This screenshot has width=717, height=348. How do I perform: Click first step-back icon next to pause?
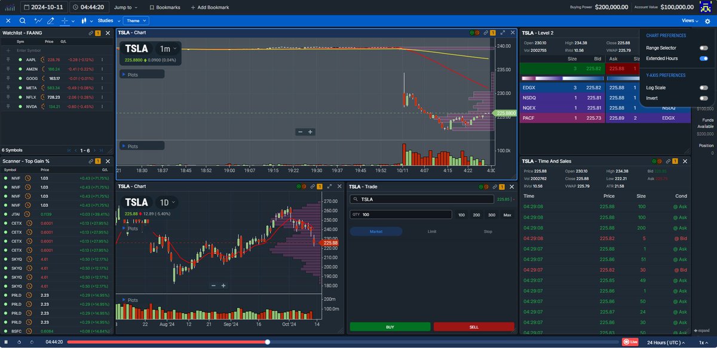pyautogui.click(x=19, y=342)
